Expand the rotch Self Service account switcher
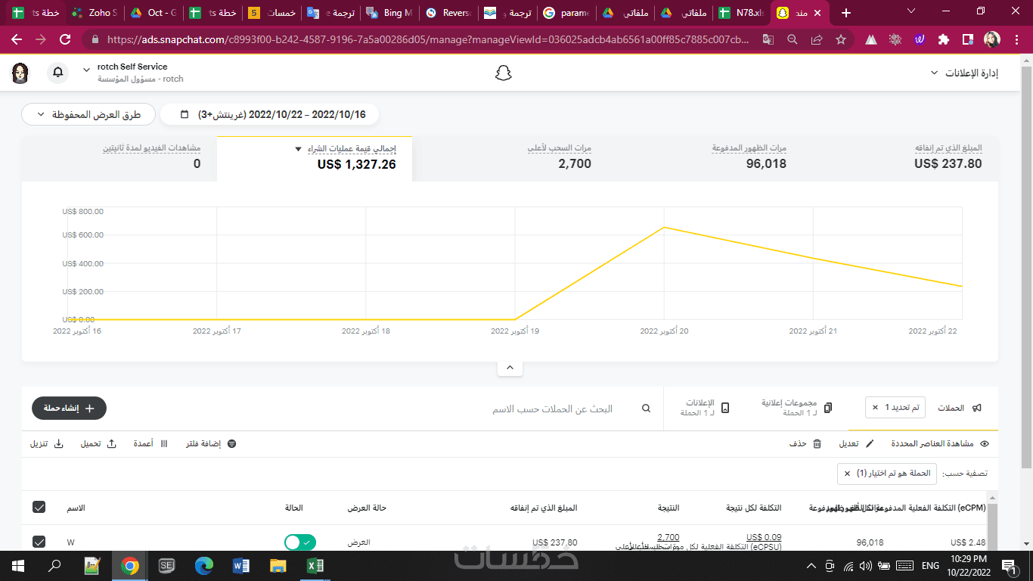The image size is (1033, 581). 134,73
